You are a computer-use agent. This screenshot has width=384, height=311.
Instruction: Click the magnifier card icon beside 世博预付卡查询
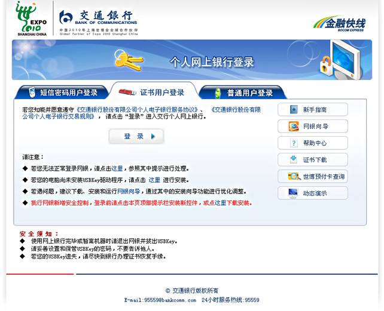coord(294,176)
